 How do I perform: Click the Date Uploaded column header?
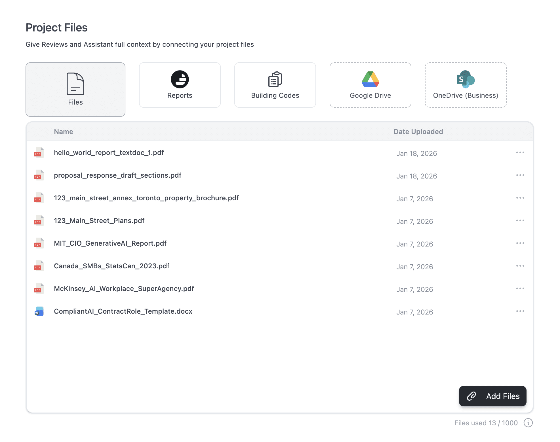pos(418,132)
